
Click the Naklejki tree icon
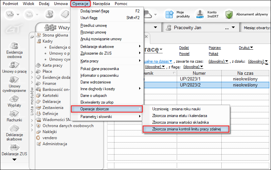(38, 132)
